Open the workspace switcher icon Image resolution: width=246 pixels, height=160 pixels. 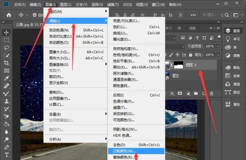pos(236,15)
